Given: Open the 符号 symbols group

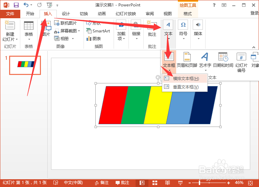Looking at the screenshot, I should [x=183, y=30].
